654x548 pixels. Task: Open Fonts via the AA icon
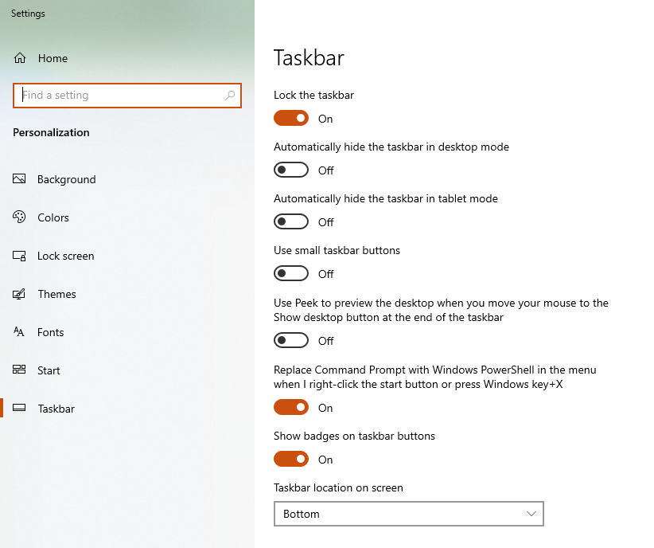(x=19, y=332)
